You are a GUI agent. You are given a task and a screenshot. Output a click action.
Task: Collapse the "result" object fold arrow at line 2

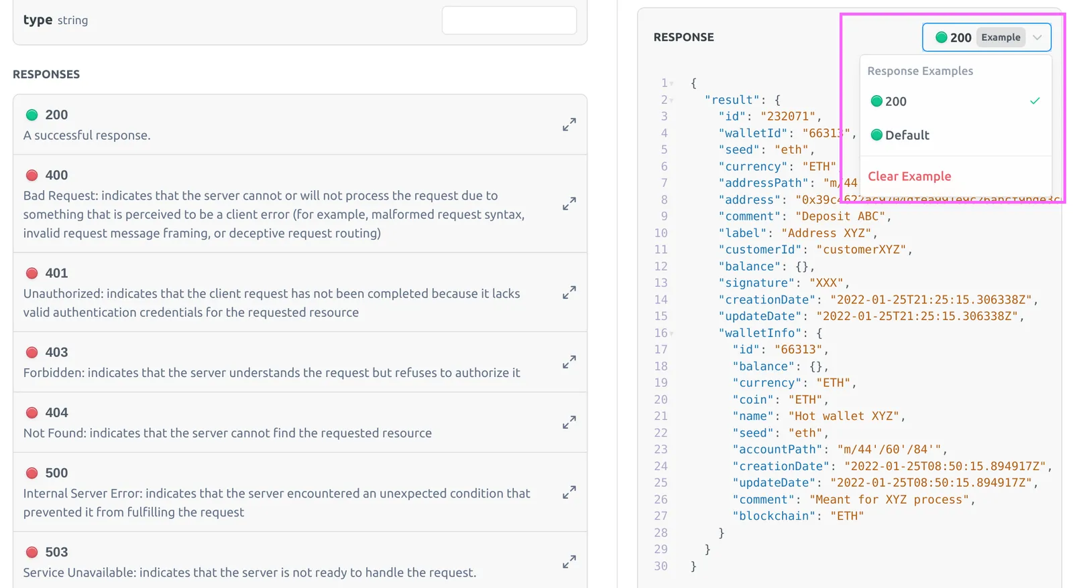coord(672,100)
